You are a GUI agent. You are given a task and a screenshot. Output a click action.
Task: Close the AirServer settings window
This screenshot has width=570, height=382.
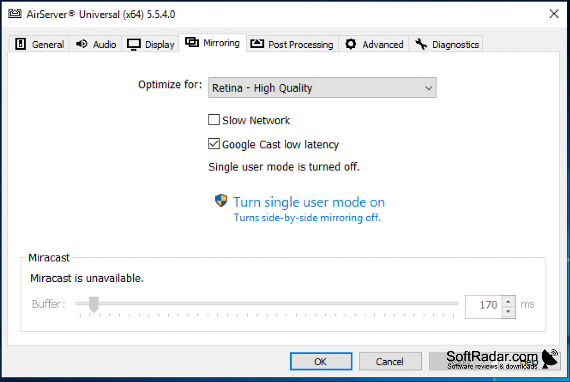554,14
